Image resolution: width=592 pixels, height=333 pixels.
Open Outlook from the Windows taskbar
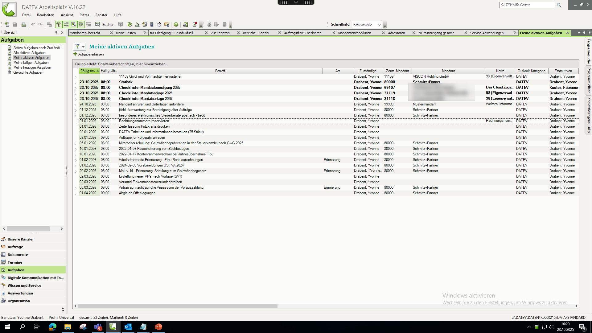(x=128, y=327)
